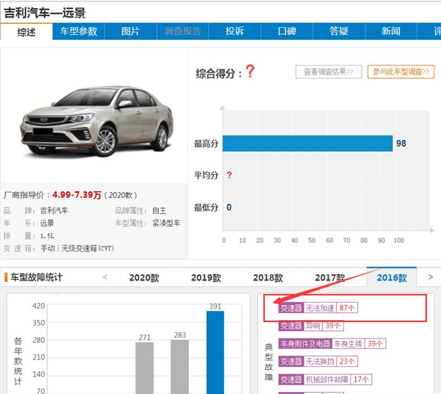Click the 98 highest score number
This screenshot has width=441, height=394.
tap(401, 144)
